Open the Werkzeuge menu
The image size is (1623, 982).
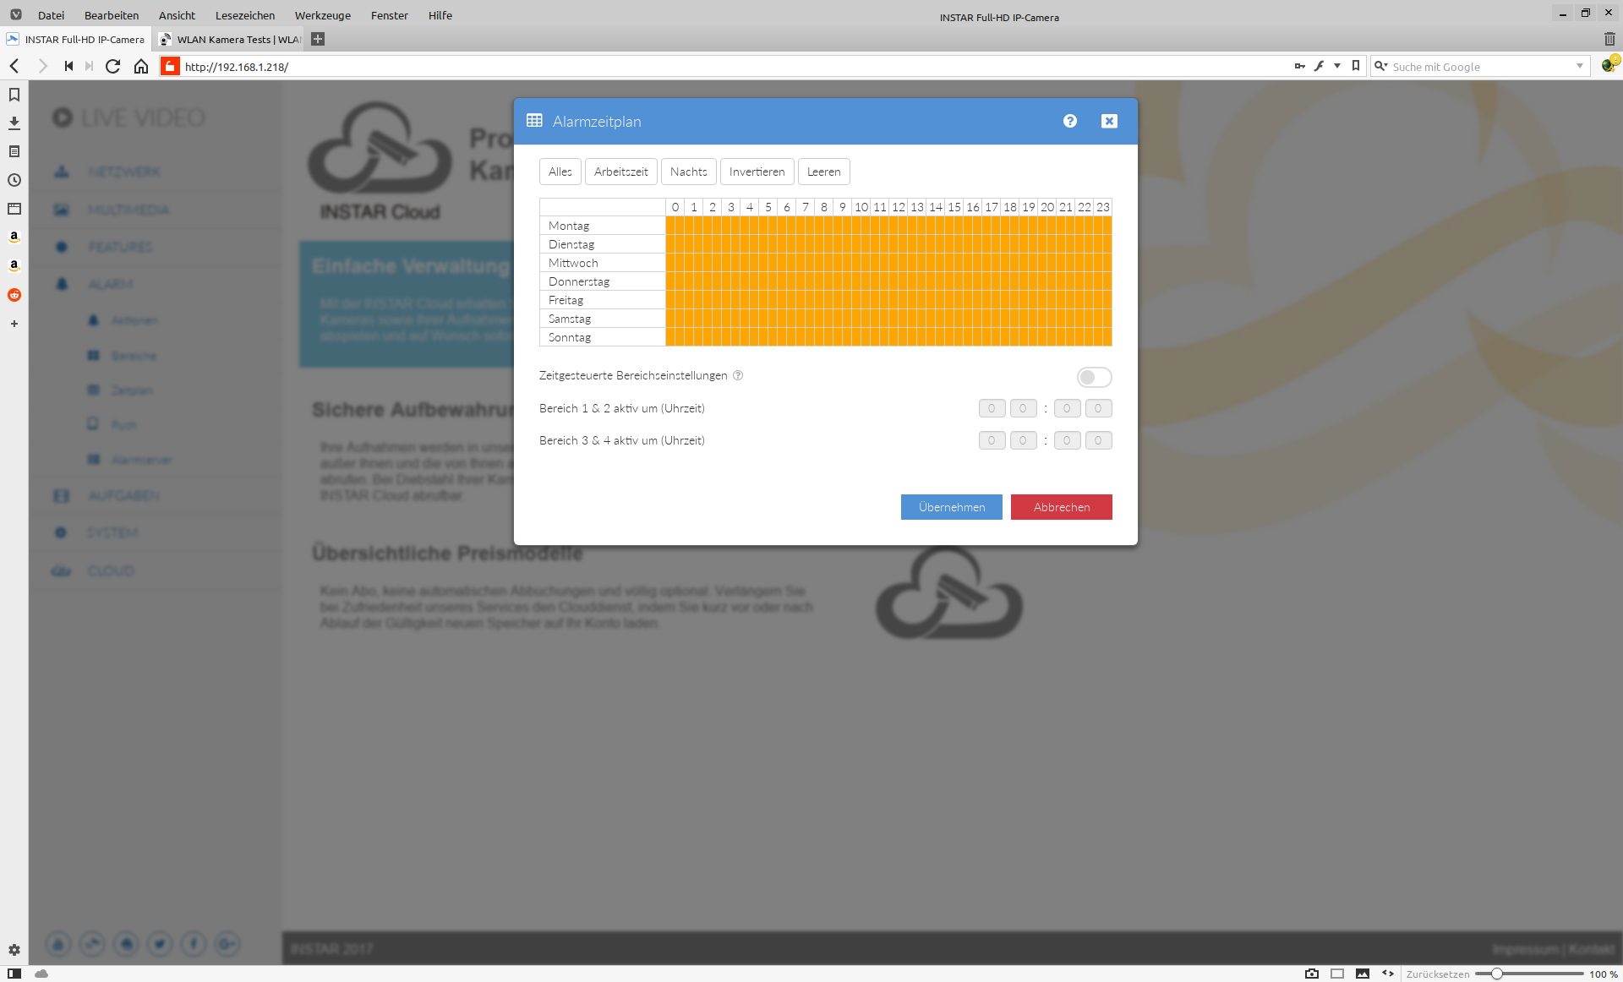pyautogui.click(x=322, y=15)
